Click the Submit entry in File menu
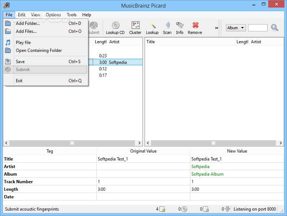Screen dimensions: 287x216 45,70
